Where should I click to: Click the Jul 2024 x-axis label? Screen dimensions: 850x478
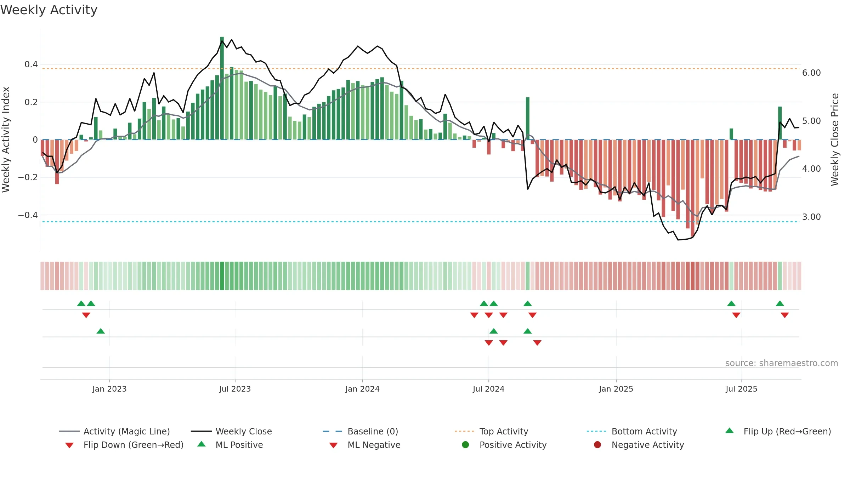coord(488,389)
